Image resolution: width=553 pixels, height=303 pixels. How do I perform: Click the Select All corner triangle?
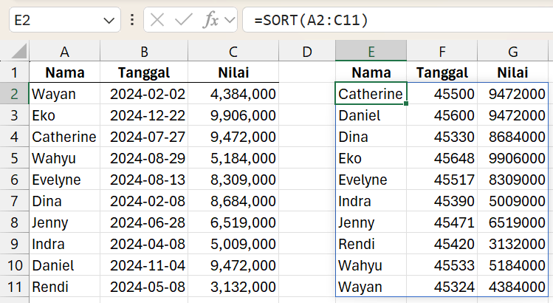pyautogui.click(x=19, y=52)
